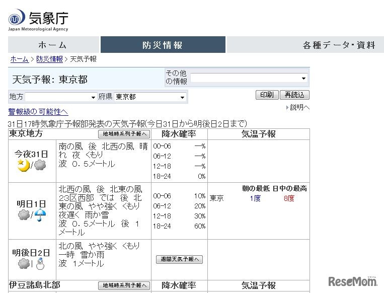
Task: Select the 防災情報 tab
Action: [163, 45]
